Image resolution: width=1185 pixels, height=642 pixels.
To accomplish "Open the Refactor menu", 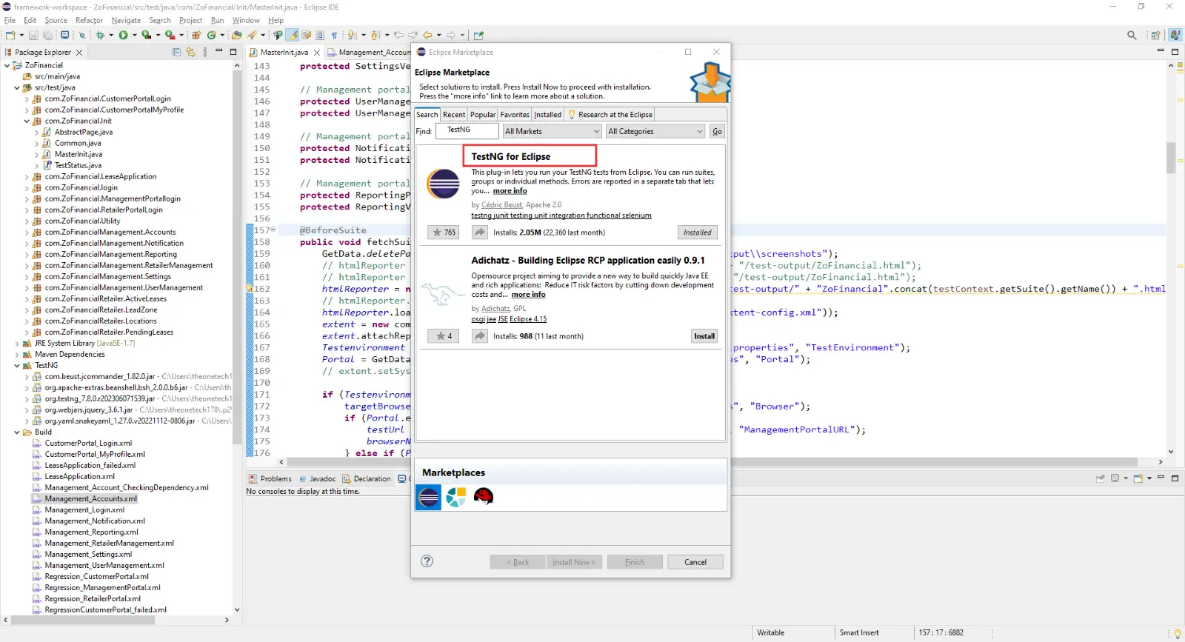I will pyautogui.click(x=89, y=20).
